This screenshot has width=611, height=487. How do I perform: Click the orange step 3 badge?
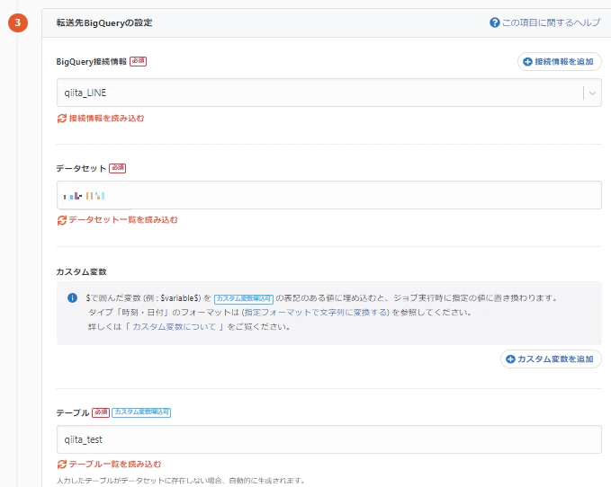[17, 22]
